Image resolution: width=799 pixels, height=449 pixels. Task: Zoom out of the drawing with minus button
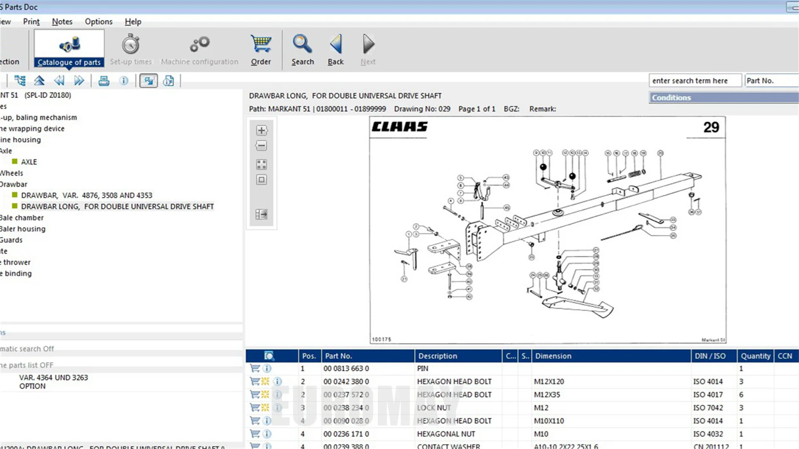point(261,146)
